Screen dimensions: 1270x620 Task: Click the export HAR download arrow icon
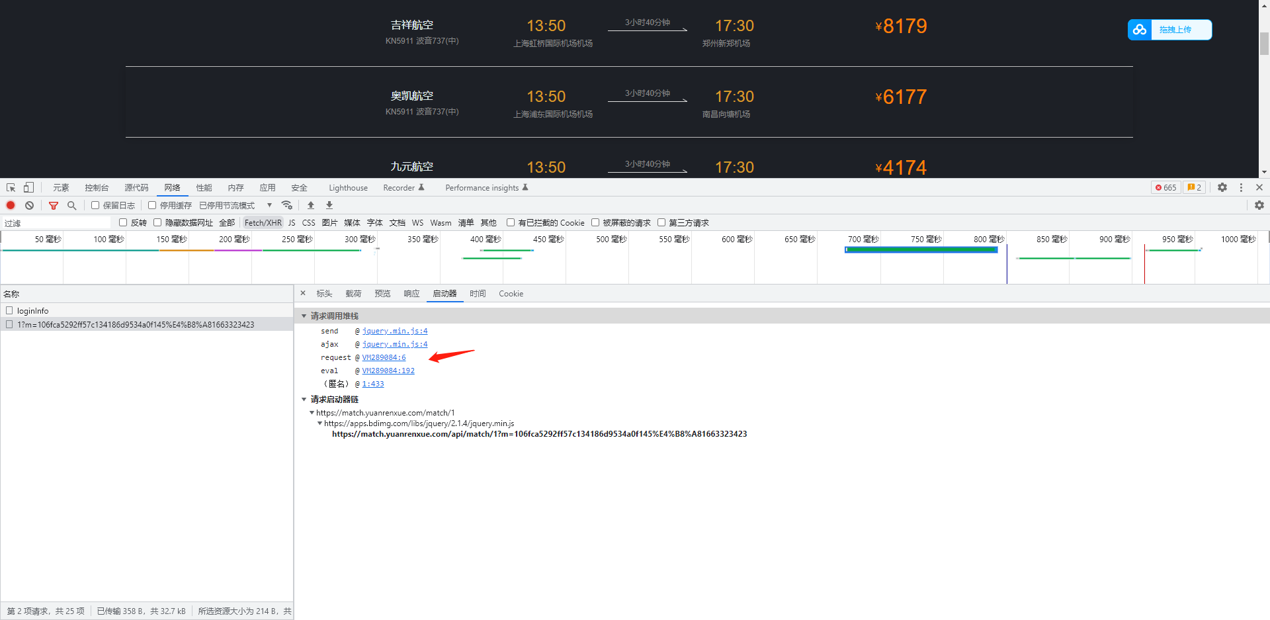[329, 205]
